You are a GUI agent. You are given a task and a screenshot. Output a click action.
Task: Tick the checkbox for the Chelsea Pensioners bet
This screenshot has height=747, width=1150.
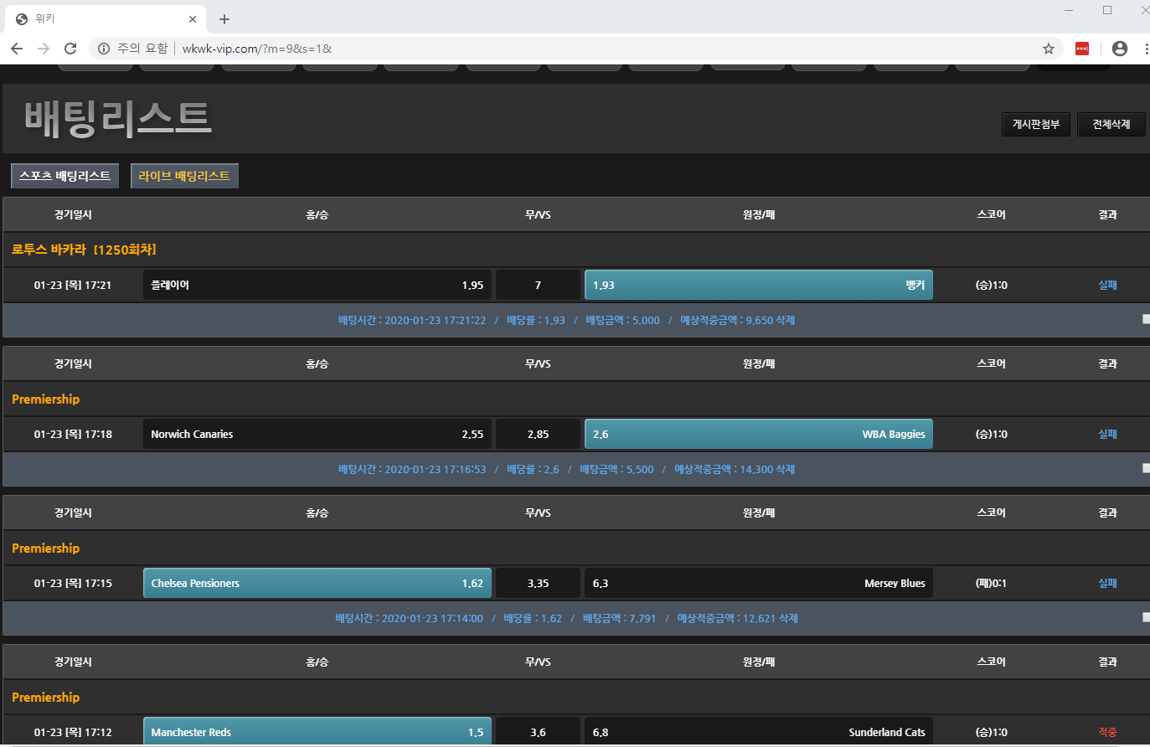coord(1146,617)
